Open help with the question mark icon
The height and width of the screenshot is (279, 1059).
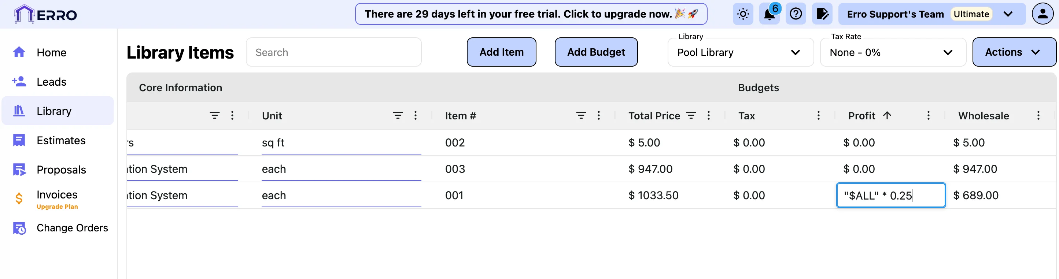796,14
